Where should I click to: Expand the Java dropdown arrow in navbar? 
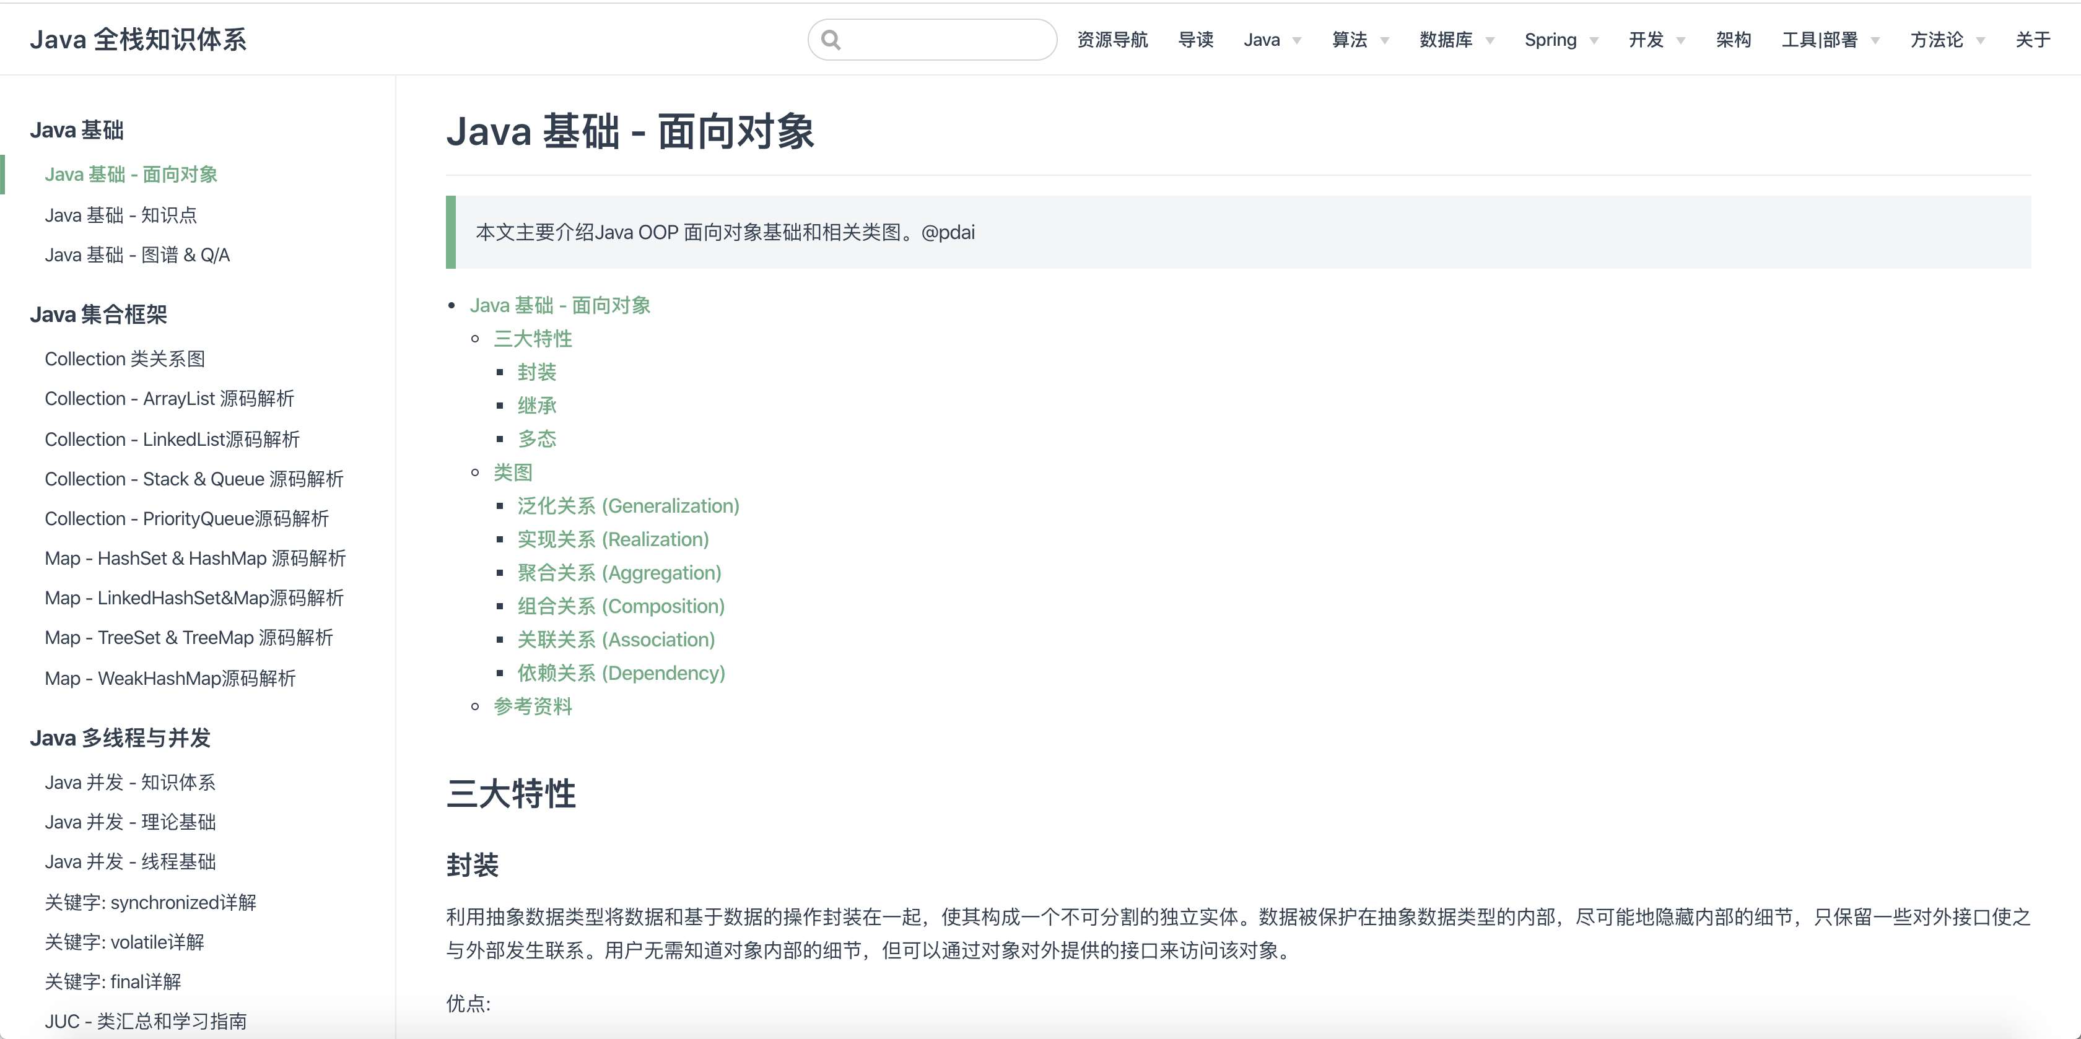1296,41
